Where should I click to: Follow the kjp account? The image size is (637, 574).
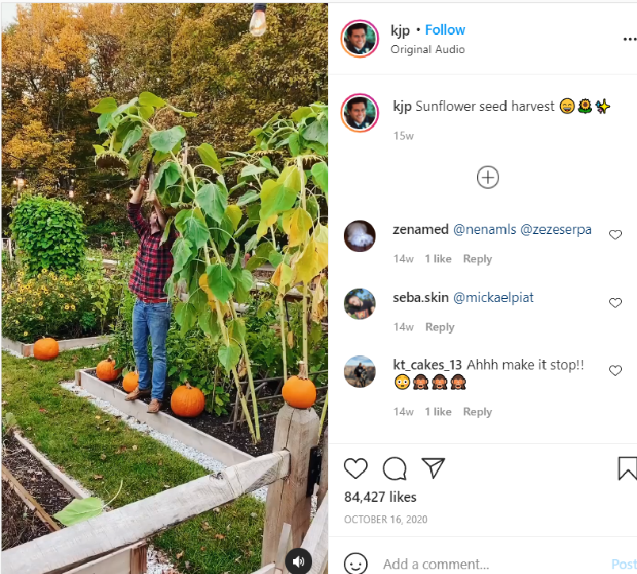[x=445, y=30]
